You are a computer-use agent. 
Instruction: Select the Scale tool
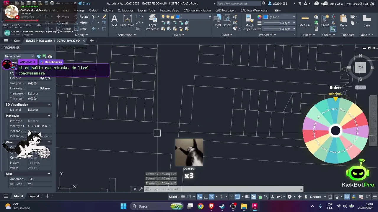pos(81,29)
